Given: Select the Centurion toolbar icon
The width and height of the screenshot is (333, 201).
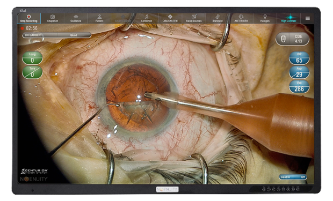Looking at the screenshot, I should click(x=146, y=18).
